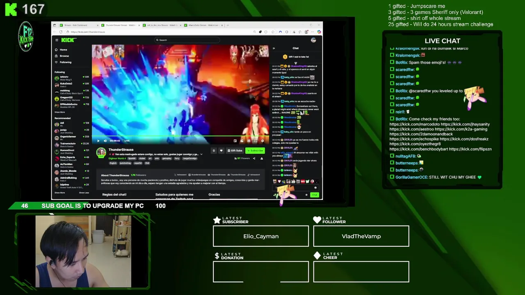Click the Gift Subs button
The width and height of the screenshot is (525, 295).
[235, 151]
